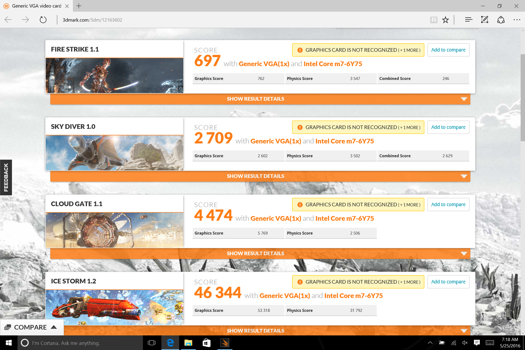Make a web note icon
Screen dimensions: 525x350
[485, 20]
